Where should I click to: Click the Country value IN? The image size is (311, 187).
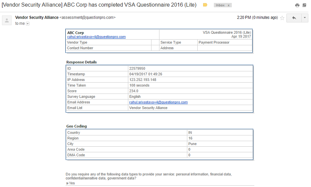click(190, 133)
